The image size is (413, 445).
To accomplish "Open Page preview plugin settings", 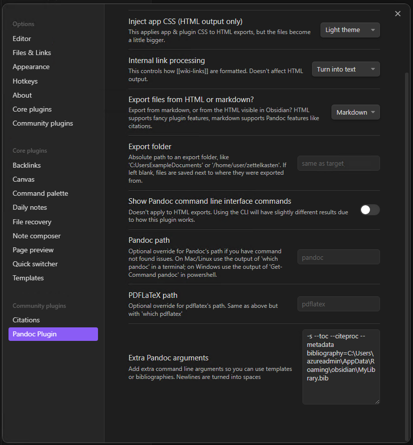I will (x=33, y=250).
